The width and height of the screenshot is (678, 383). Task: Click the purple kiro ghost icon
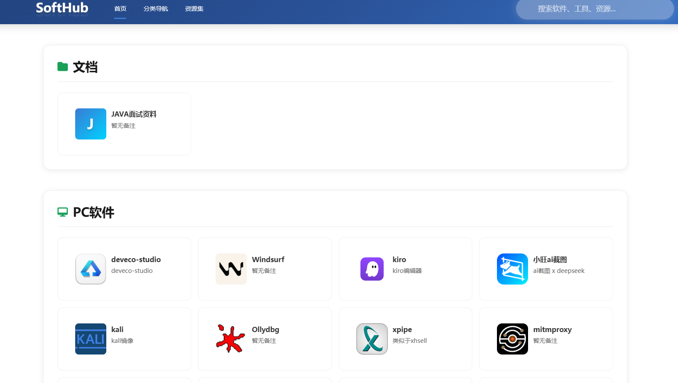tap(372, 269)
